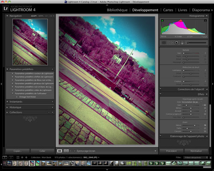Open the Filtres désactivés filter dropdown
Viewport: 214px width, 171px height.
tap(196, 158)
